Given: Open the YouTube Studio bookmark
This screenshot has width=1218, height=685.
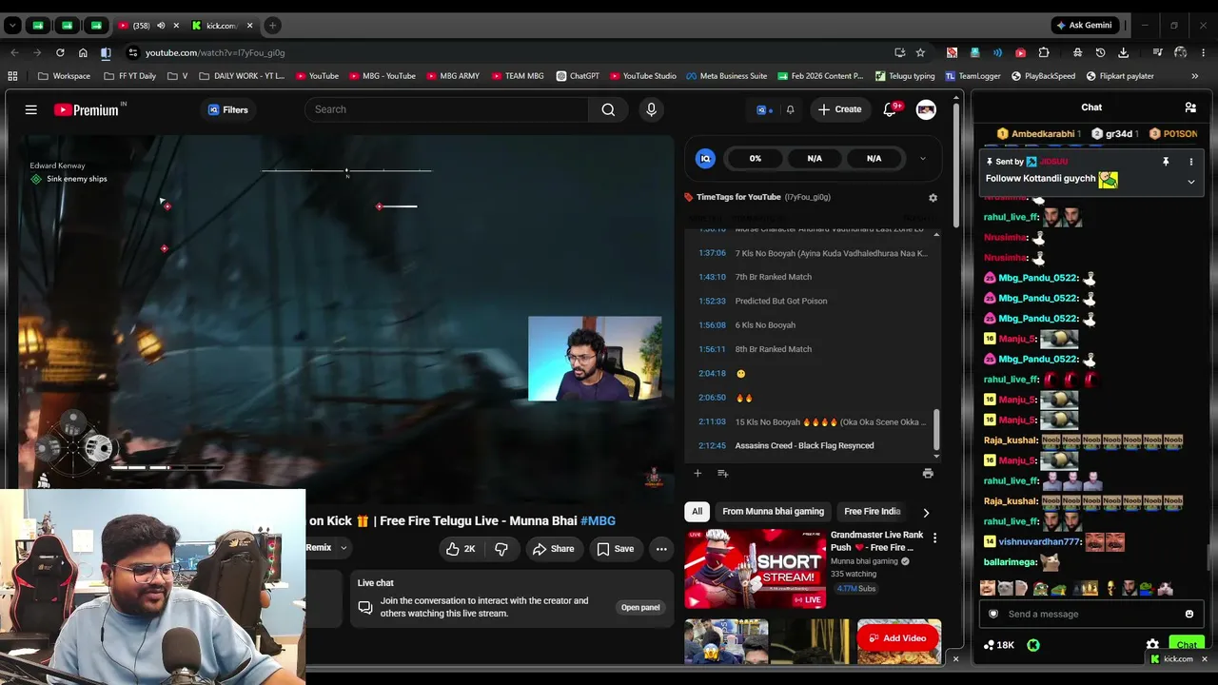Looking at the screenshot, I should click(643, 76).
